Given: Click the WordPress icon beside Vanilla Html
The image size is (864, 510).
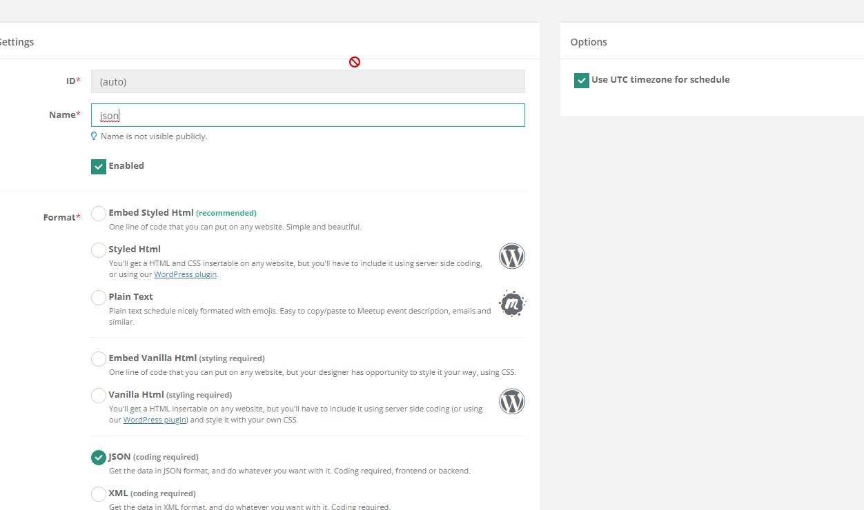Looking at the screenshot, I should [x=512, y=401].
